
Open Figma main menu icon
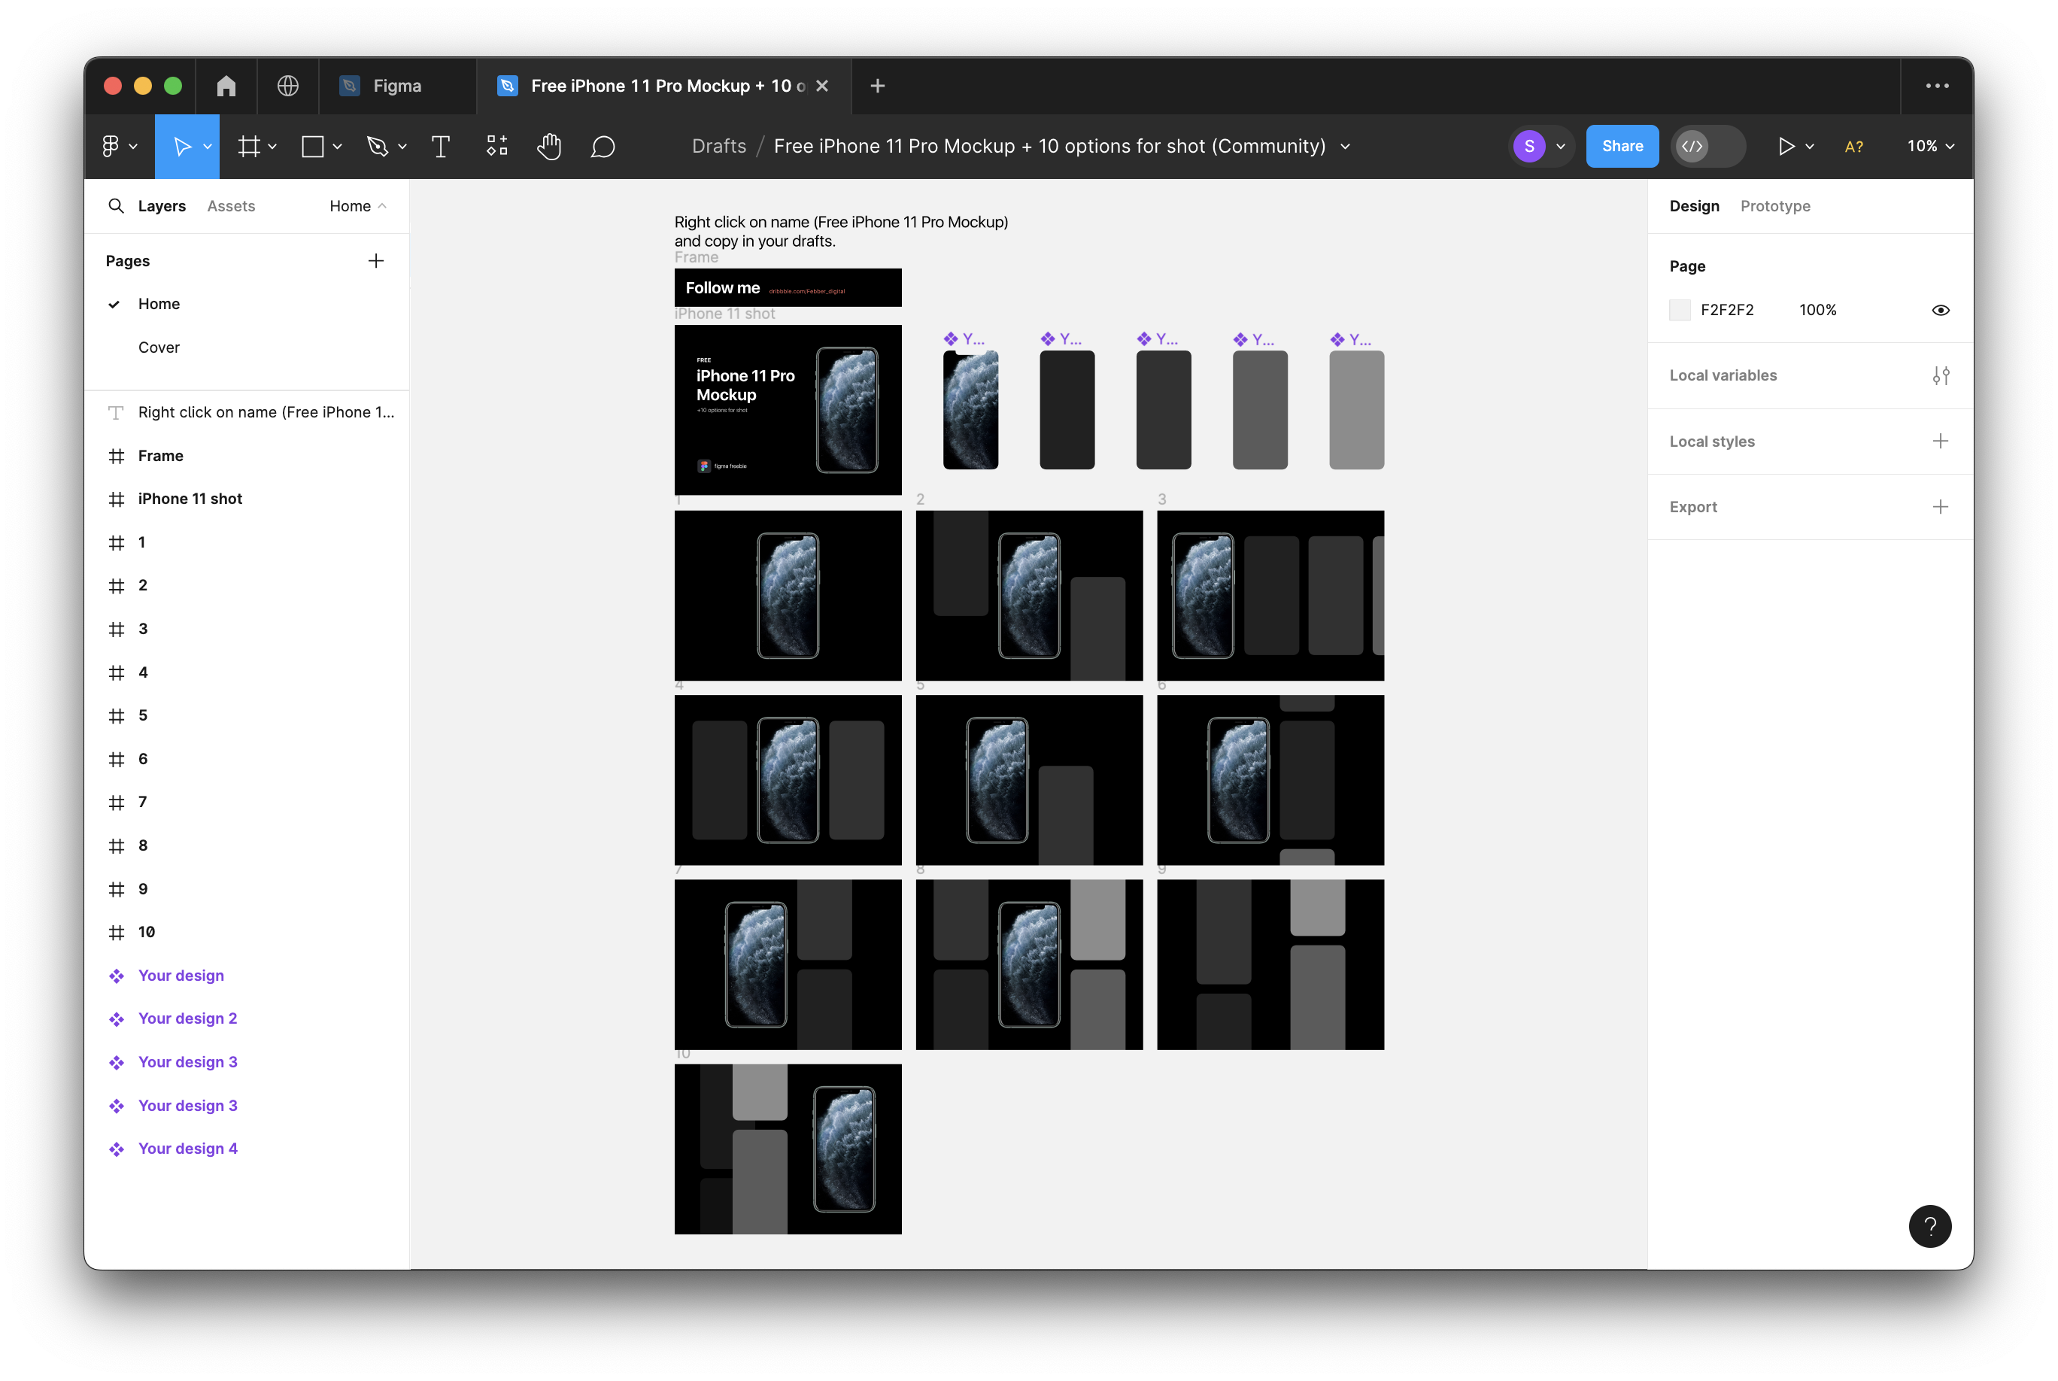[x=111, y=146]
